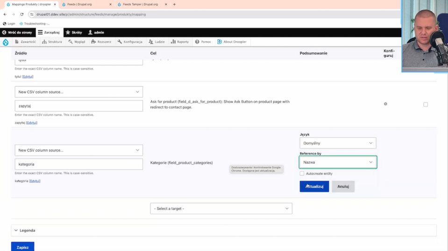Screen dimensions: 448x251
Task: Click the Aktualizuj button
Action: click(314, 186)
